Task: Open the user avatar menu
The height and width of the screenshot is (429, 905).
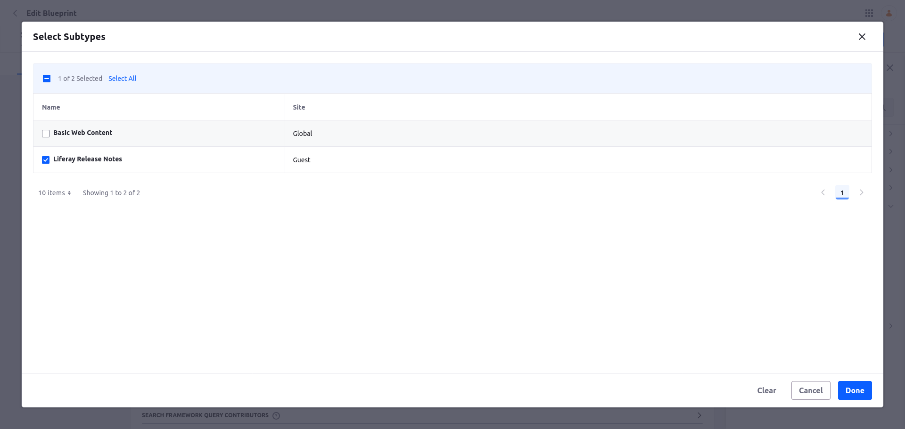Action: [889, 13]
